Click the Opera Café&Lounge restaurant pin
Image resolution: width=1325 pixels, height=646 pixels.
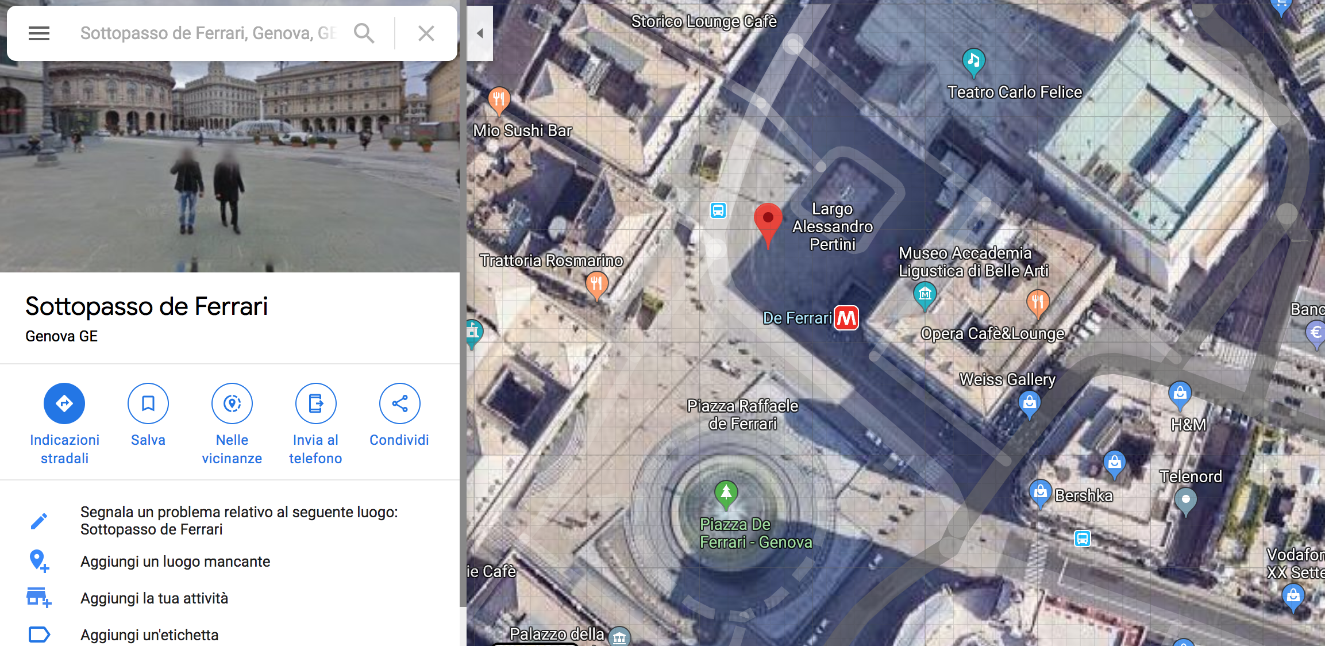pyautogui.click(x=1037, y=303)
